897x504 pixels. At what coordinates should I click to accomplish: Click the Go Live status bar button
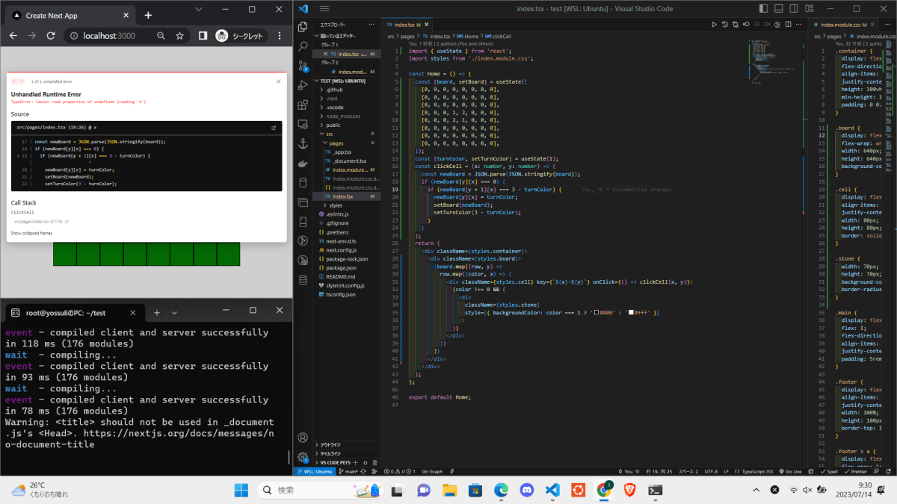pyautogui.click(x=789, y=472)
